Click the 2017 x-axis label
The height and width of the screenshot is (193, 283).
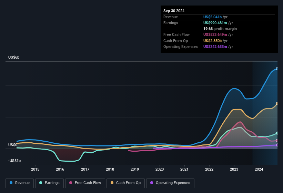point(85,169)
